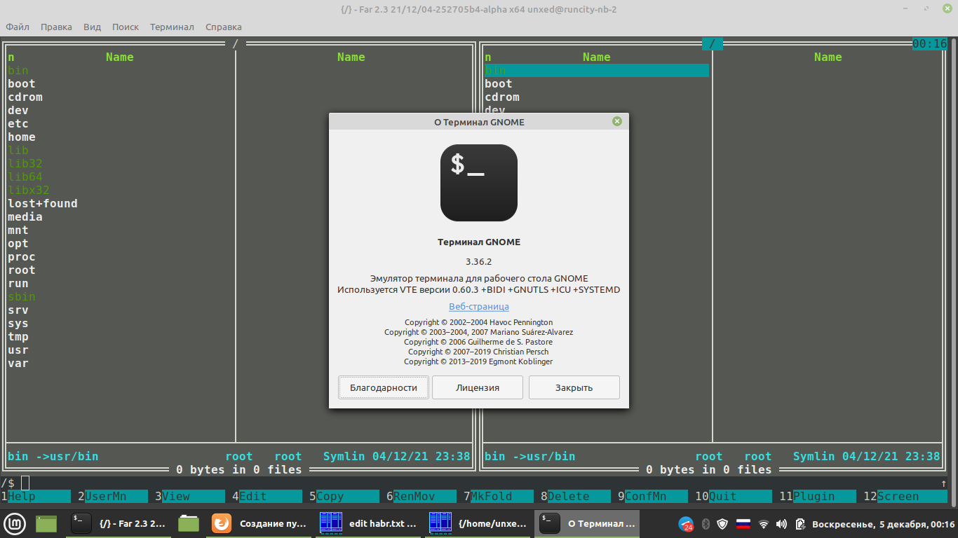Viewport: 958px width, 538px height.
Task: Click the volume speaker tray icon
Action: (x=782, y=524)
